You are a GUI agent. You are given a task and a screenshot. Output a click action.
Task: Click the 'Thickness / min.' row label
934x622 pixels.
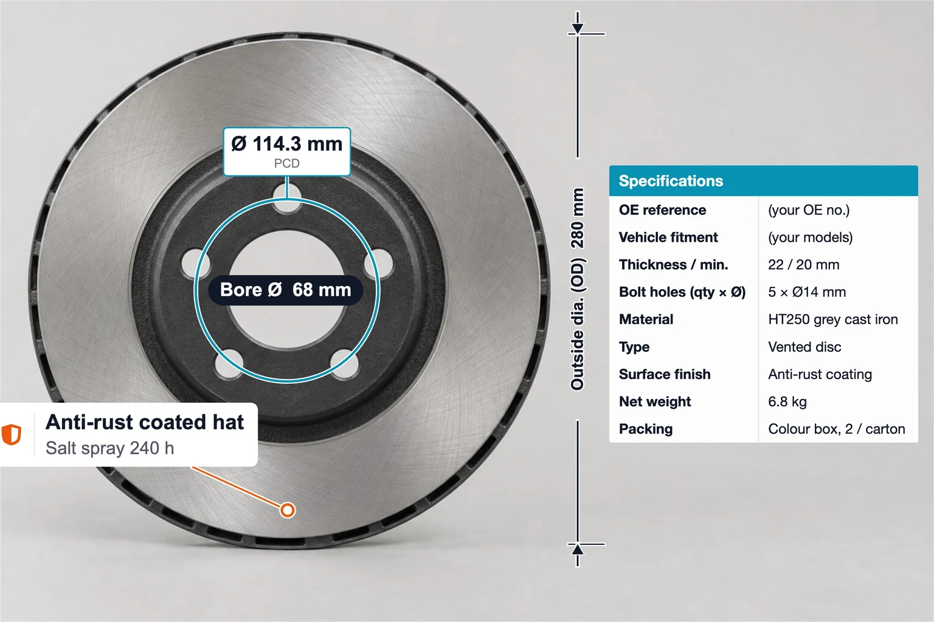(673, 265)
